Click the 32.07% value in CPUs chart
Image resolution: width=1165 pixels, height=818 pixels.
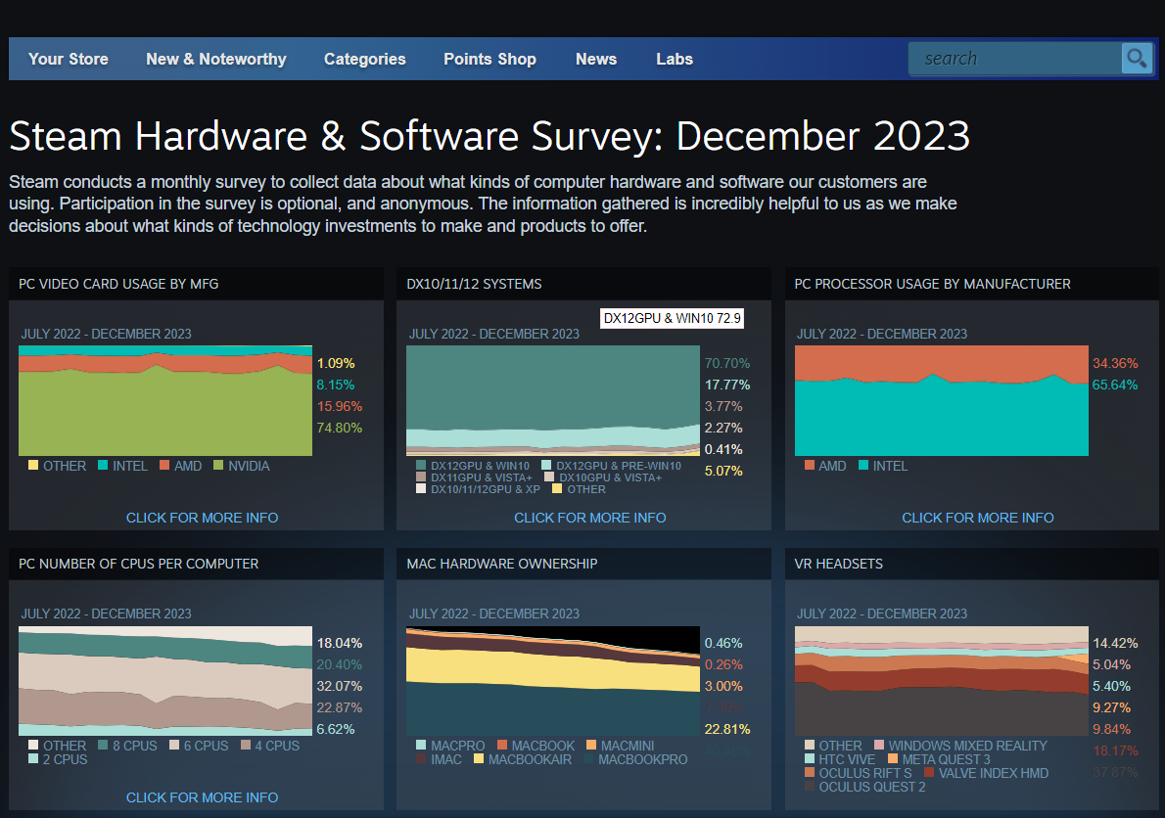340,686
